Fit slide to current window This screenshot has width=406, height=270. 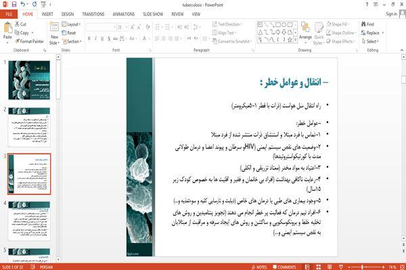pyautogui.click(x=403, y=267)
